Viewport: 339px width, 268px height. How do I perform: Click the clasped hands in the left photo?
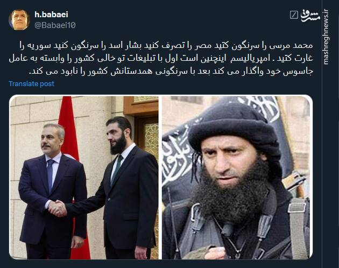pos(57,208)
